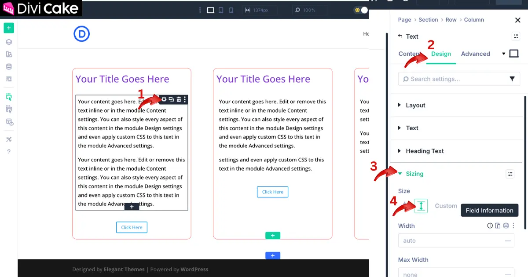Open the page preview eye icon in sidebar
This screenshot has height=277, width=528.
point(9,122)
